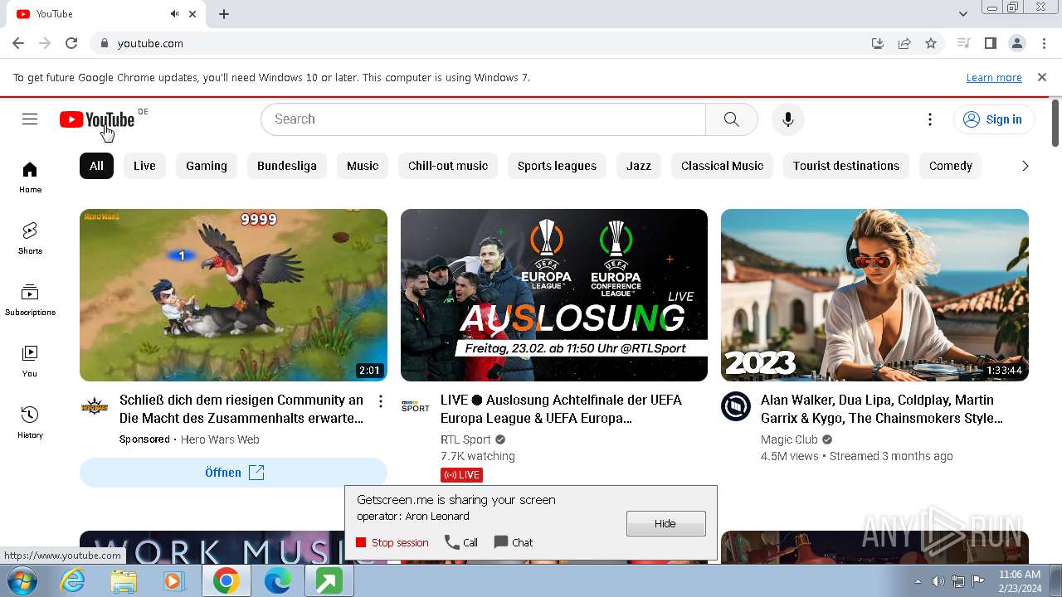Image resolution: width=1062 pixels, height=597 pixels.
Task: Click Stop session in Getscreen popup
Action: [x=392, y=542]
